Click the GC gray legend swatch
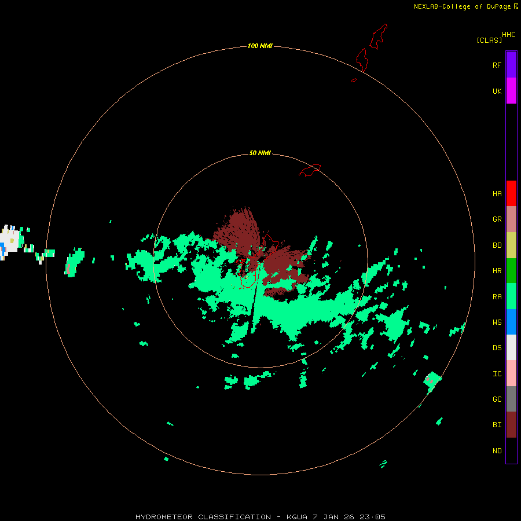 tap(511, 399)
